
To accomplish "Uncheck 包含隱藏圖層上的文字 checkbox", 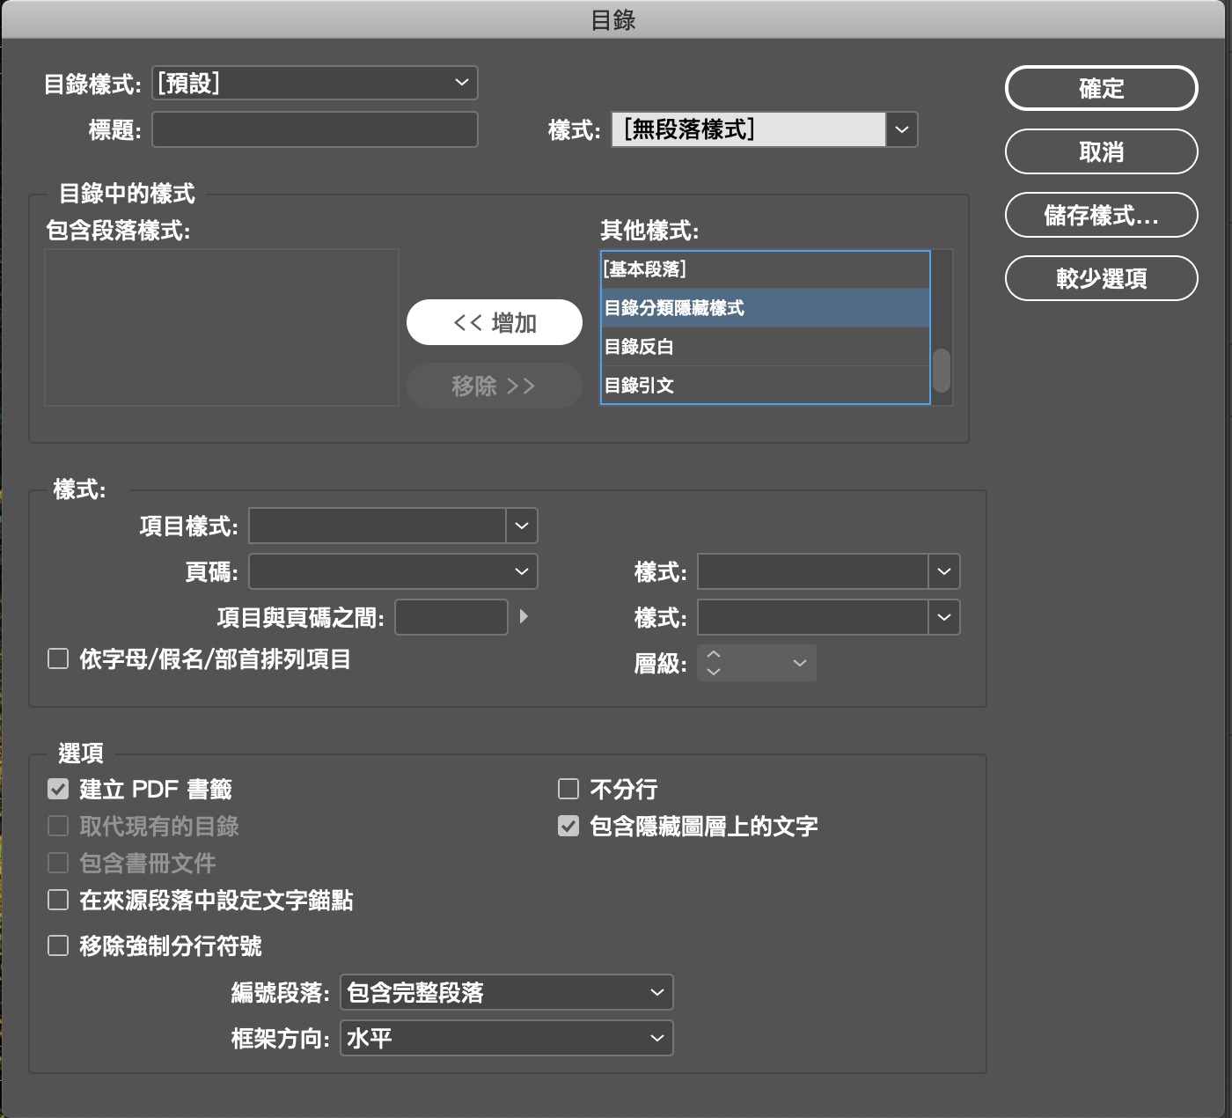I will [568, 826].
